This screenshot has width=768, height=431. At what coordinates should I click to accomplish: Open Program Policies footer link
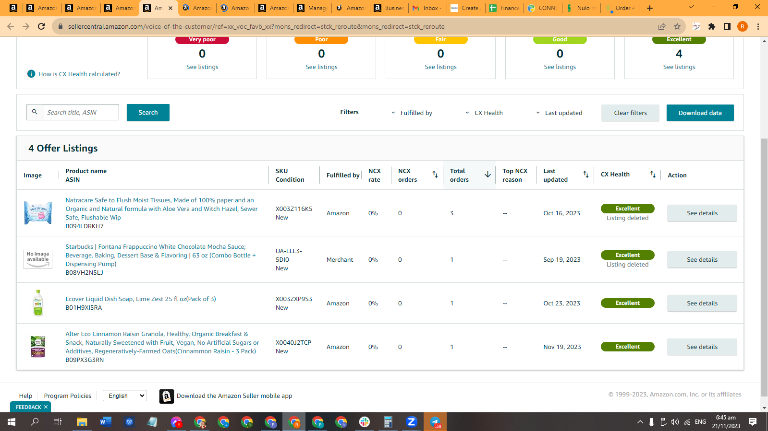[68, 396]
